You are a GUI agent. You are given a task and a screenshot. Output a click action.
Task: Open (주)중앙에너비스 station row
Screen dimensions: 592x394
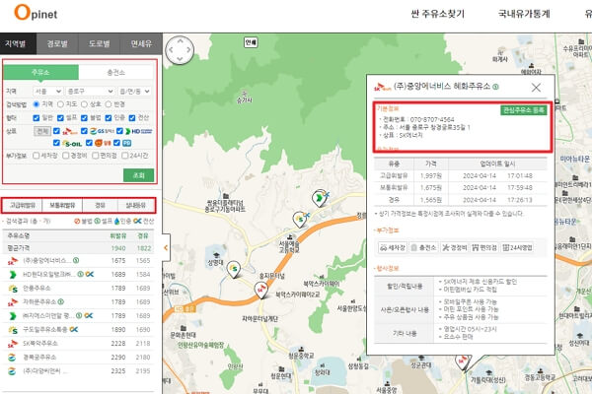pyautogui.click(x=79, y=260)
